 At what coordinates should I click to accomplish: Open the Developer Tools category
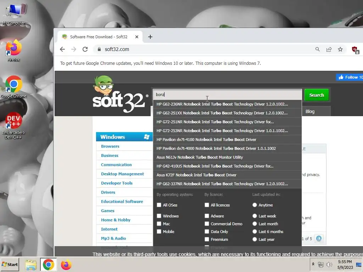(x=117, y=183)
